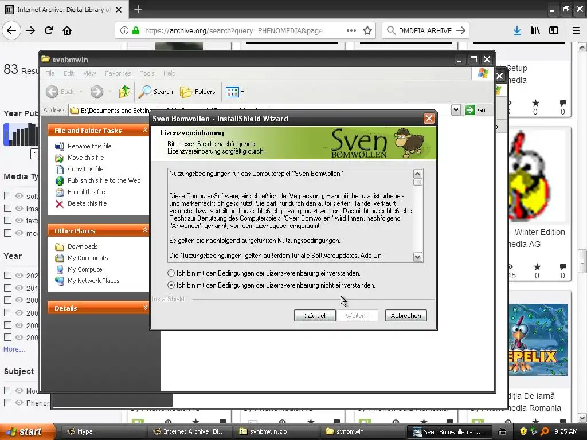Reload the Internet Archive page

49,30
